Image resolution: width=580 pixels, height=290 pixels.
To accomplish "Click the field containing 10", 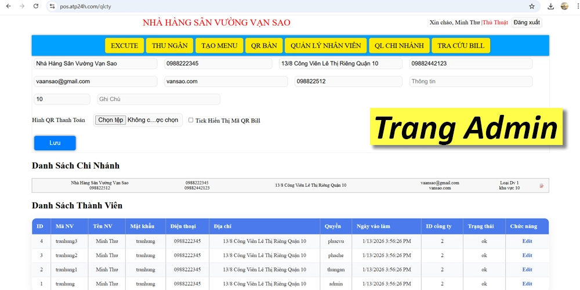I will [x=62, y=99].
